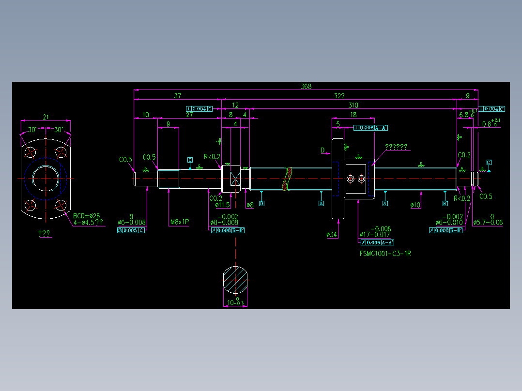Click the D view direction marker
This screenshot has height=391, width=522.
(x=322, y=150)
